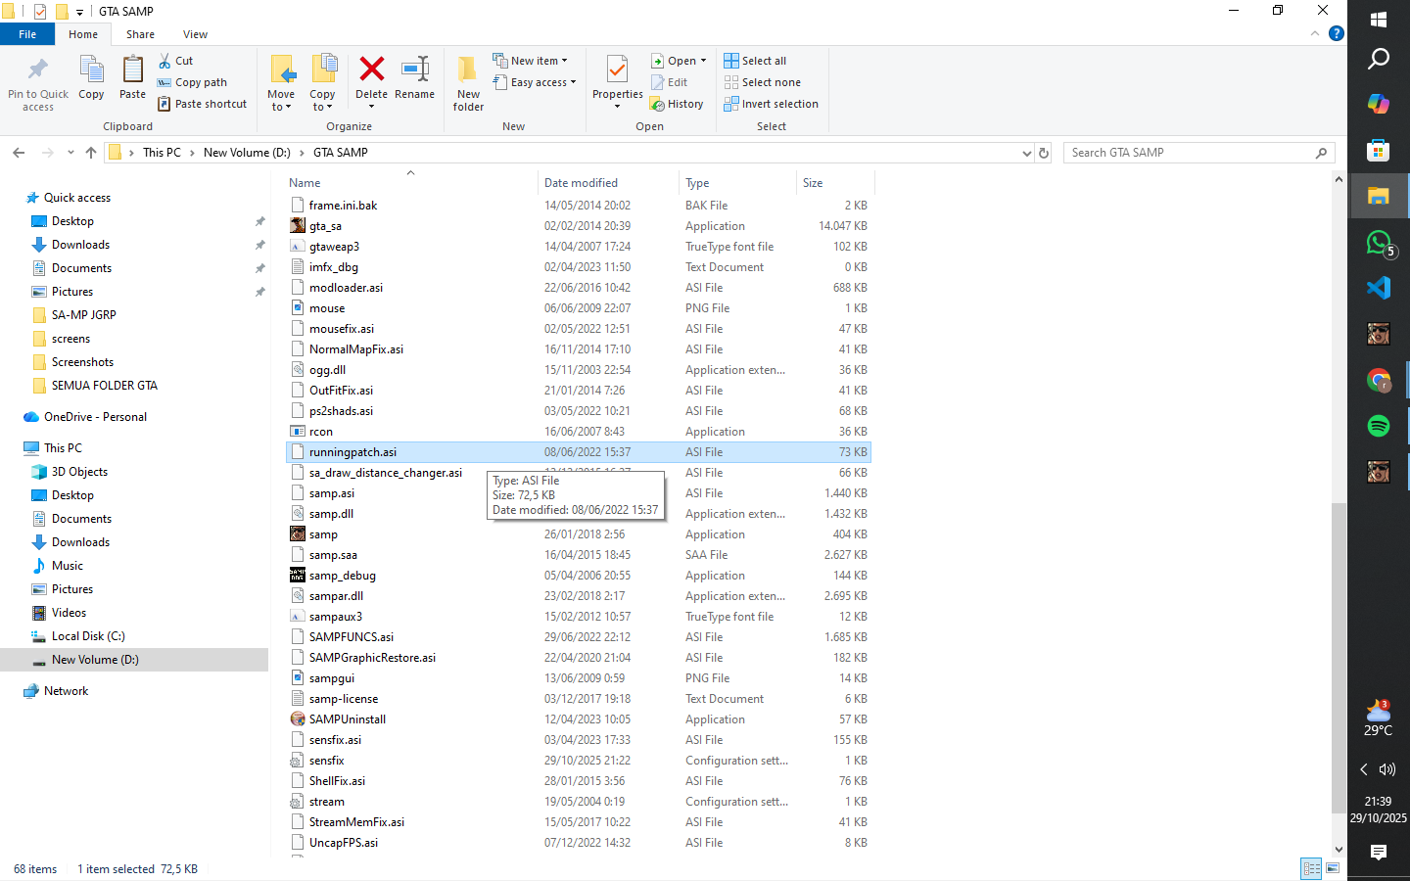Screen dimensions: 1410x881
Task: Click New Volume (D:) breadcrumb segment
Action: coord(247,153)
